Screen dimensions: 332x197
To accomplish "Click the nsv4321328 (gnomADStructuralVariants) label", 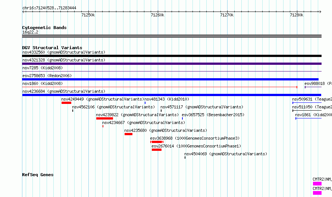I will pyautogui.click(x=64, y=60).
